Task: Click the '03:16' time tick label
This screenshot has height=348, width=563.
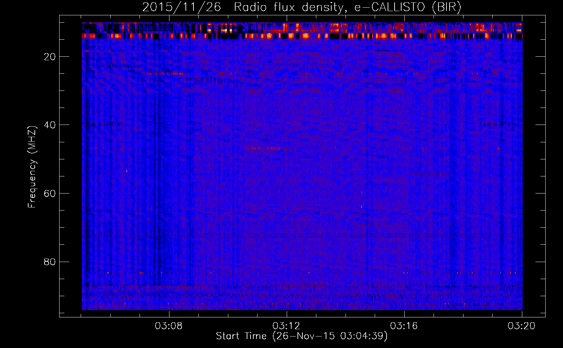Action: (x=404, y=326)
